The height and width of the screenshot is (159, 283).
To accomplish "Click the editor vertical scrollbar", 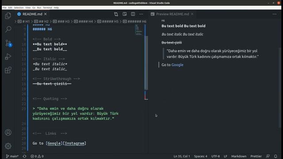I will (x=146, y=63).
